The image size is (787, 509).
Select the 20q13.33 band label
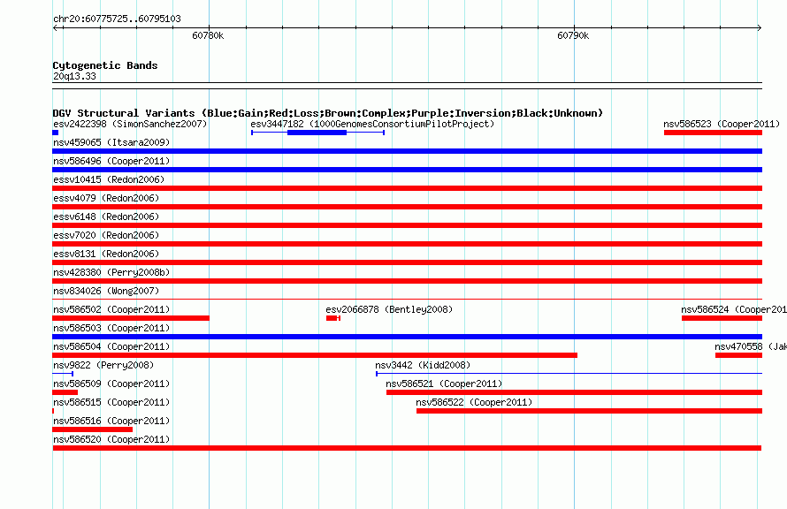coord(74,76)
